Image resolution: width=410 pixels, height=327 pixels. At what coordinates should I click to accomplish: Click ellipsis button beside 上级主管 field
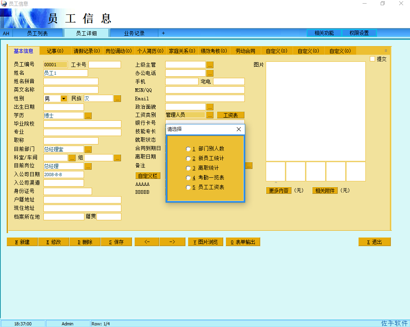(210, 65)
